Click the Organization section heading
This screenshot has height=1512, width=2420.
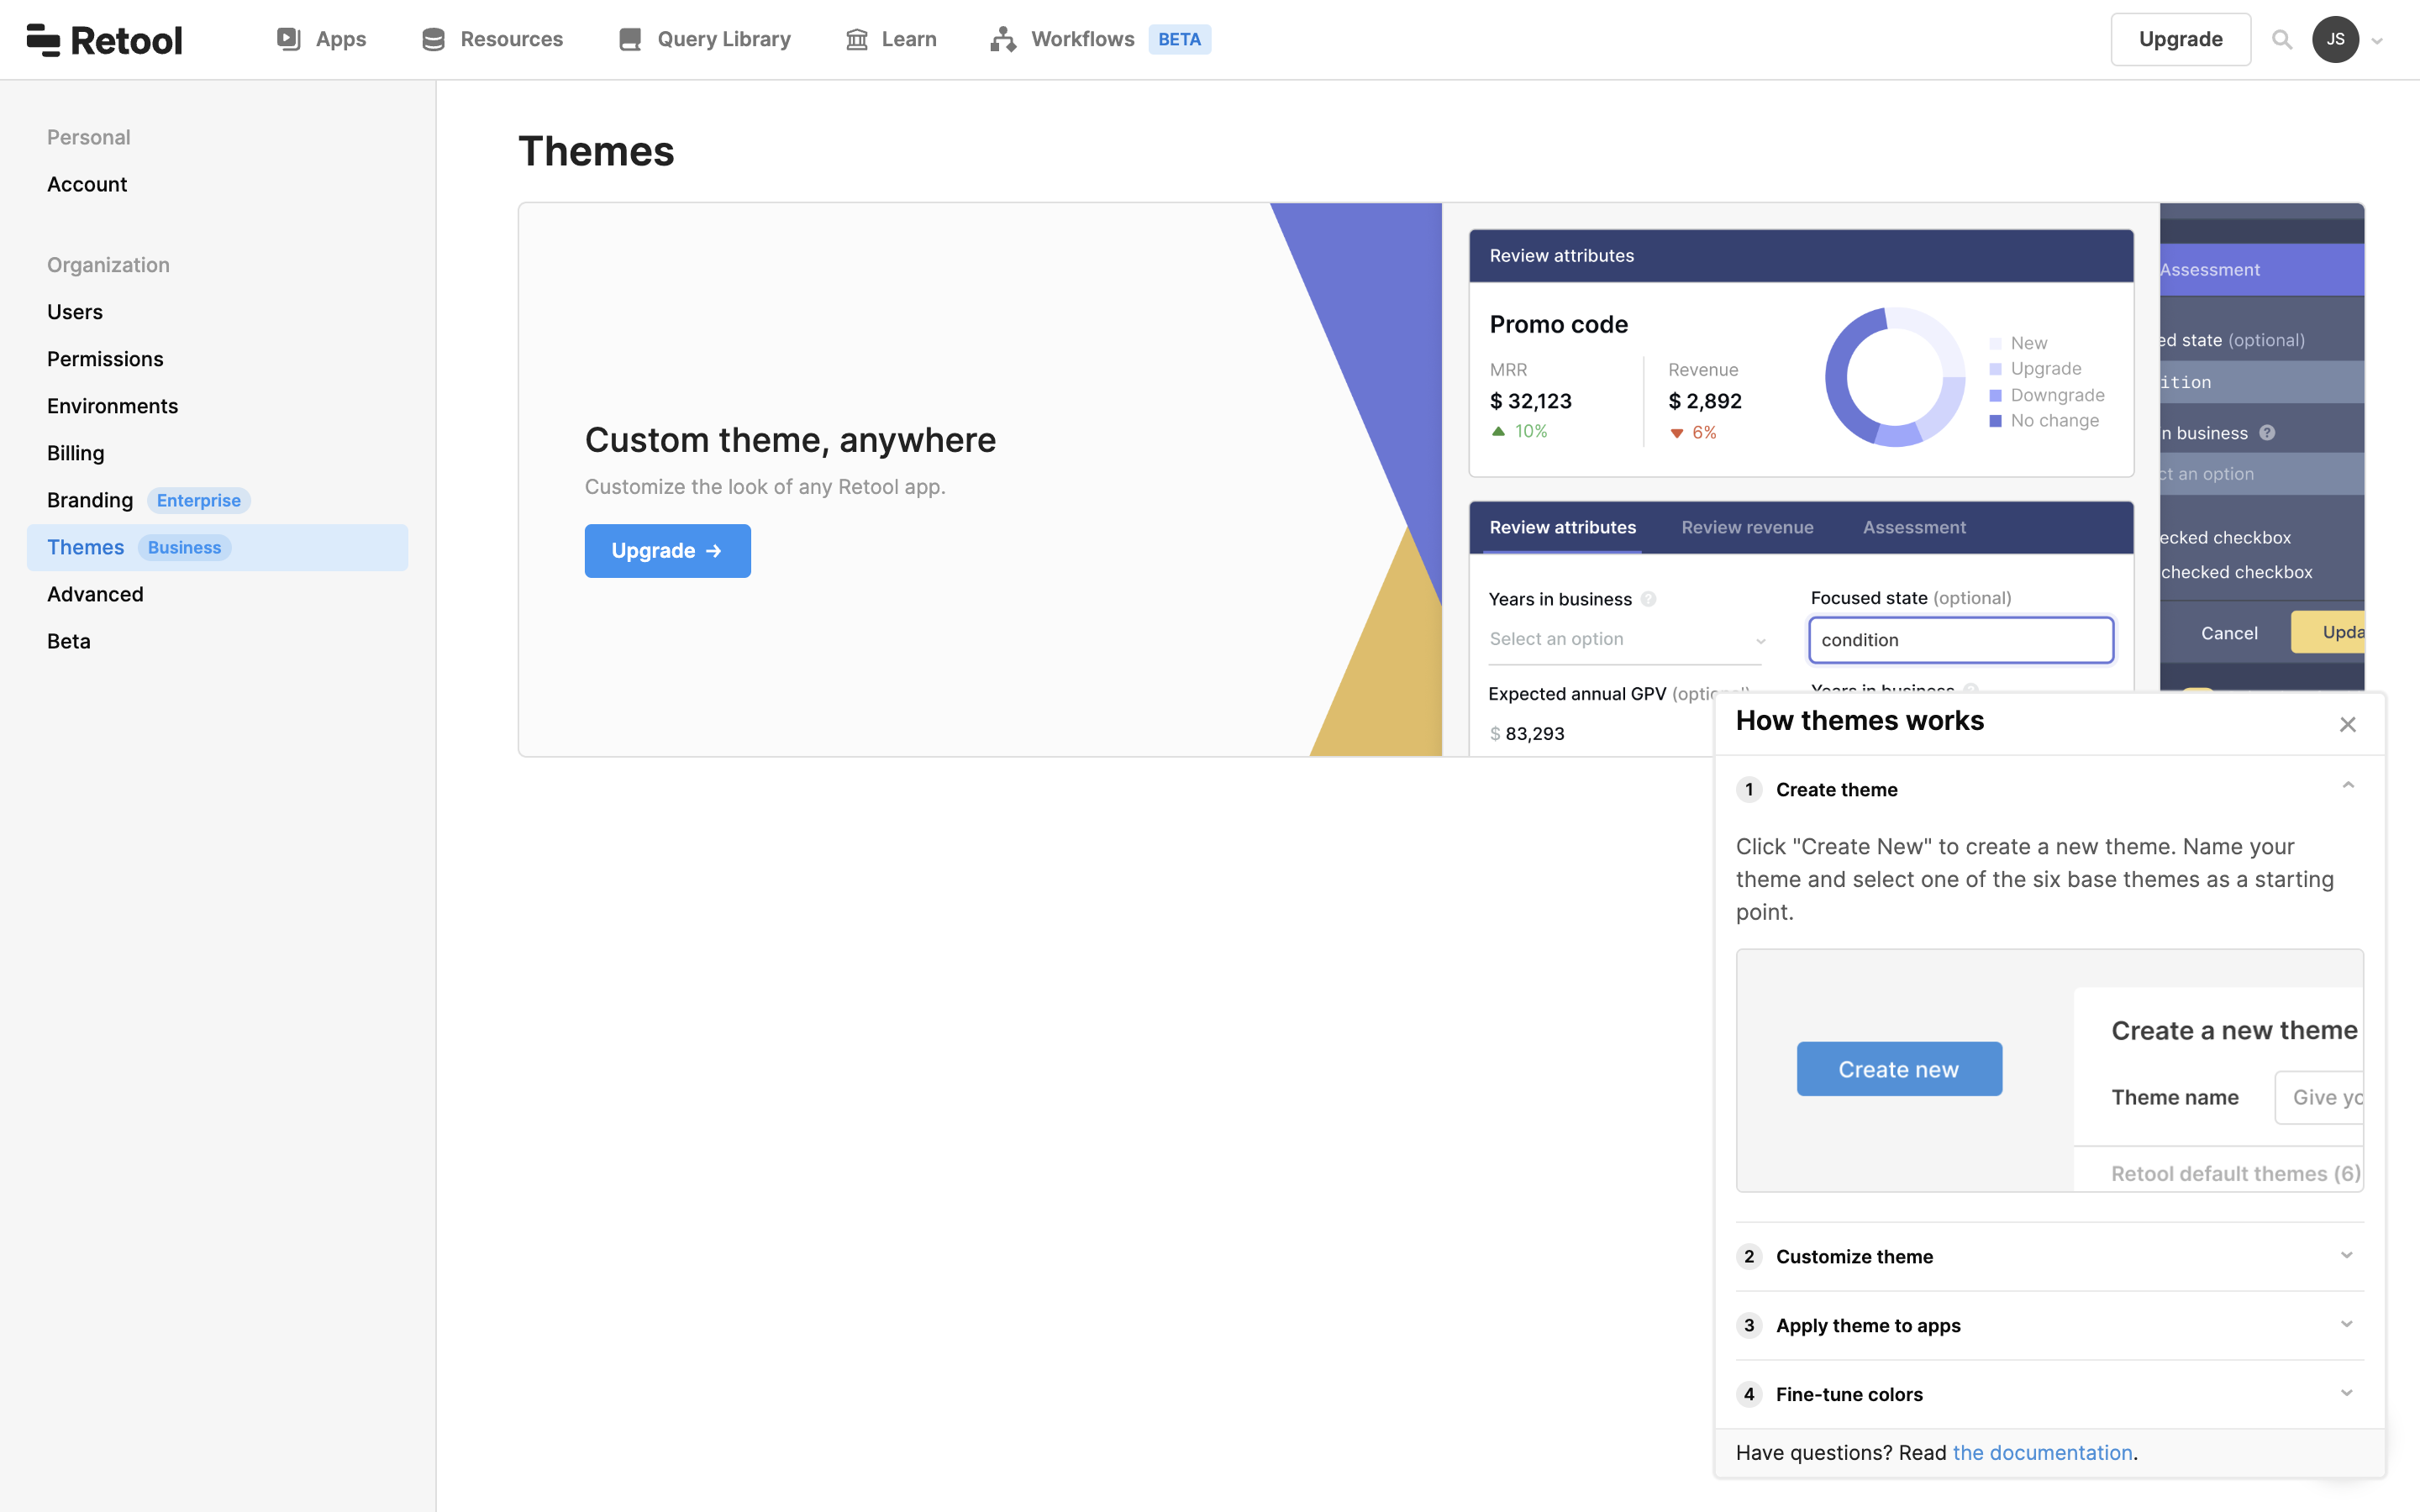click(108, 265)
